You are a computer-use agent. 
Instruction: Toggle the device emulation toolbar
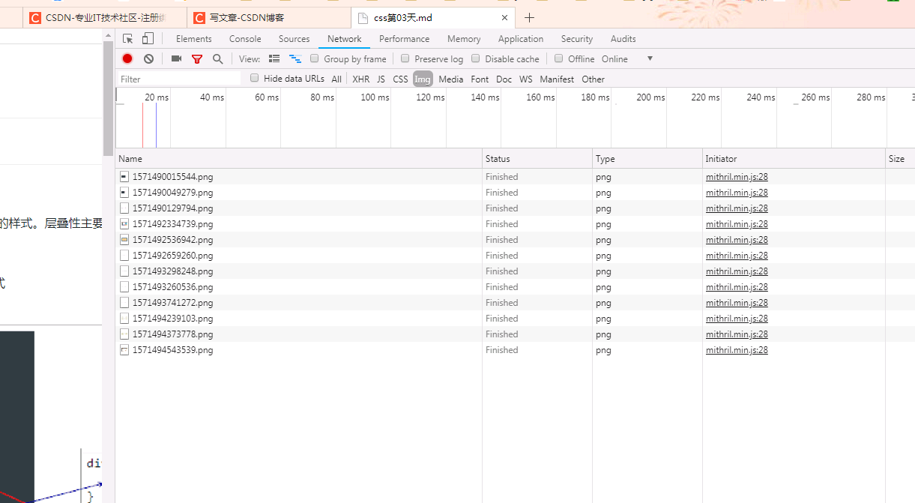tap(148, 38)
